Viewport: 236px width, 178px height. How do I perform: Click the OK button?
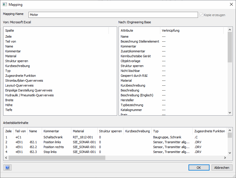pyautogui.click(x=199, y=168)
